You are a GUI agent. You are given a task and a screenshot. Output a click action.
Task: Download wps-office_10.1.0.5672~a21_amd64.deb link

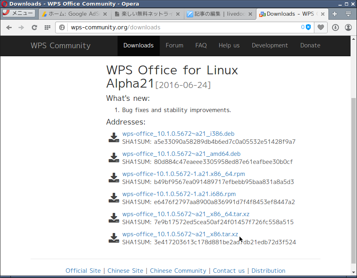pos(181,154)
